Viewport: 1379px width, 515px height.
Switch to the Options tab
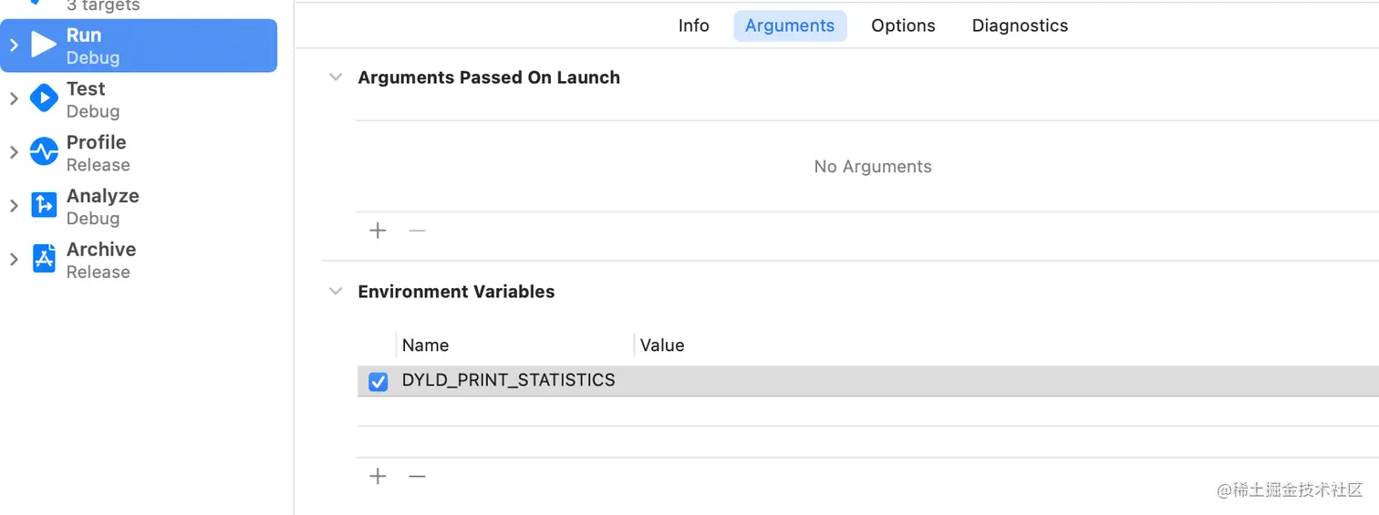(903, 26)
